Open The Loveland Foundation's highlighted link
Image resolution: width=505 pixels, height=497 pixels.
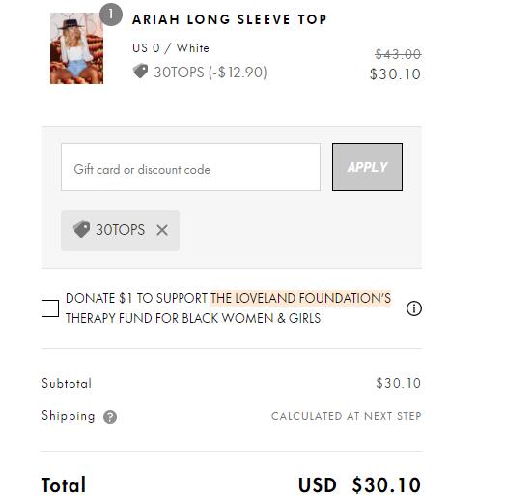[x=301, y=298]
